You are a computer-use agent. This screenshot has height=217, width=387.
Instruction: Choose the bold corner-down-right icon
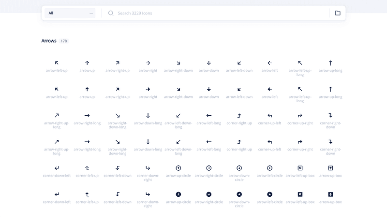pyautogui.click(x=148, y=194)
